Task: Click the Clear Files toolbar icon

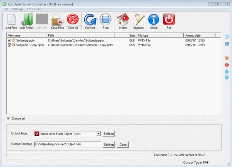Action: pyautogui.click(x=57, y=19)
